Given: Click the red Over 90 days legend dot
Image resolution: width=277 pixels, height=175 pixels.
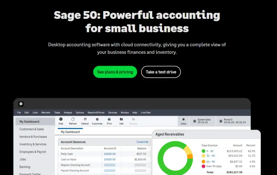Looking at the screenshot, I should 203,166.
